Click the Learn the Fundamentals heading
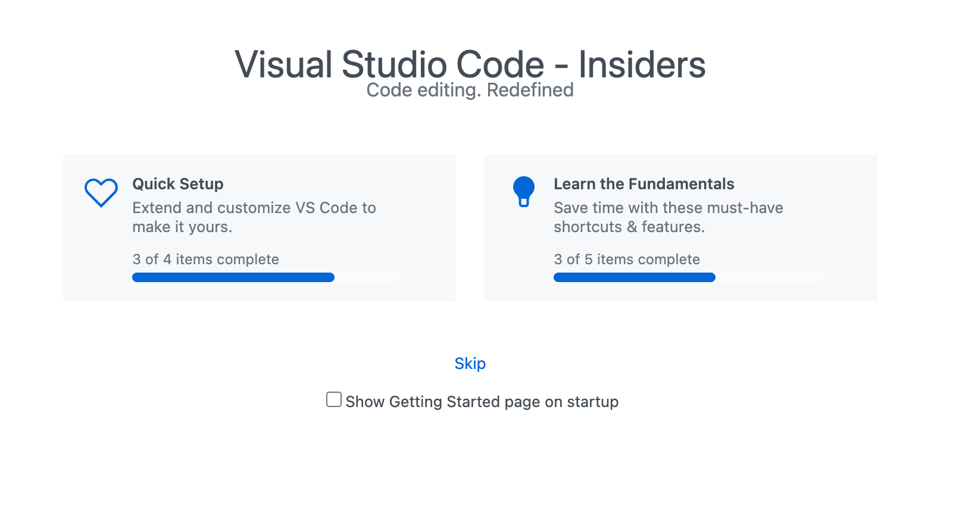Viewport: 956px width, 513px height. coord(645,184)
